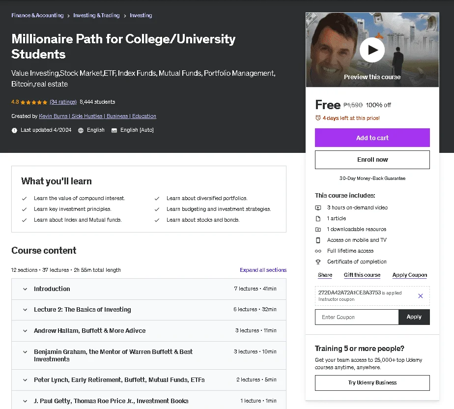Click the globe language icon
The height and width of the screenshot is (409, 454).
81,130
